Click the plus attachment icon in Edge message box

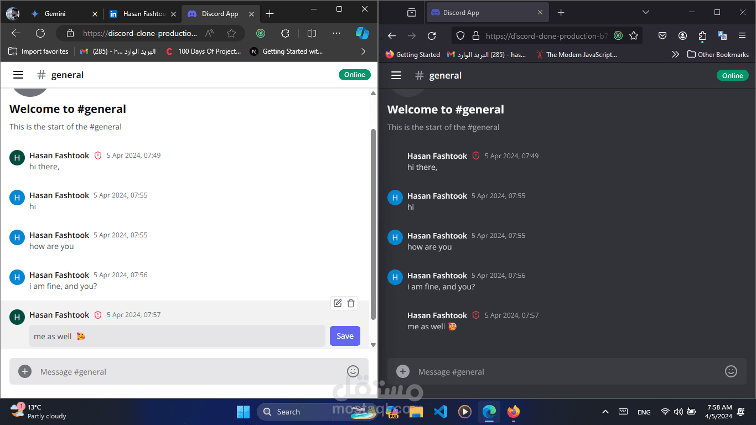click(x=25, y=371)
